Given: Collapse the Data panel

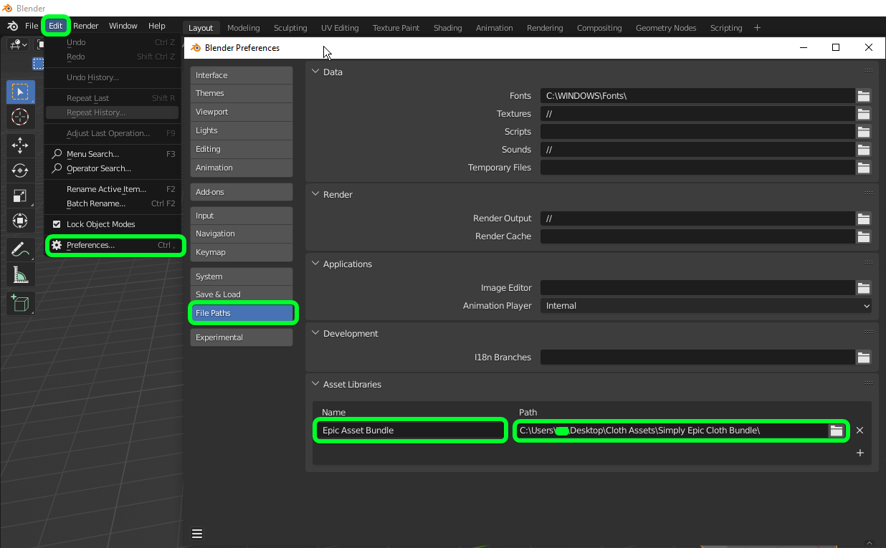Looking at the screenshot, I should point(316,72).
